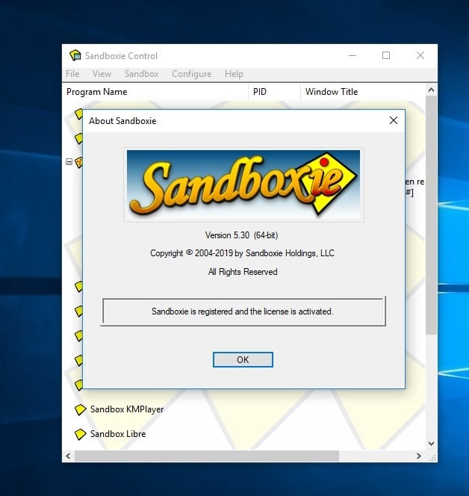The image size is (469, 496).
Task: Minimize the Sandboxie Control window
Action: (352, 56)
